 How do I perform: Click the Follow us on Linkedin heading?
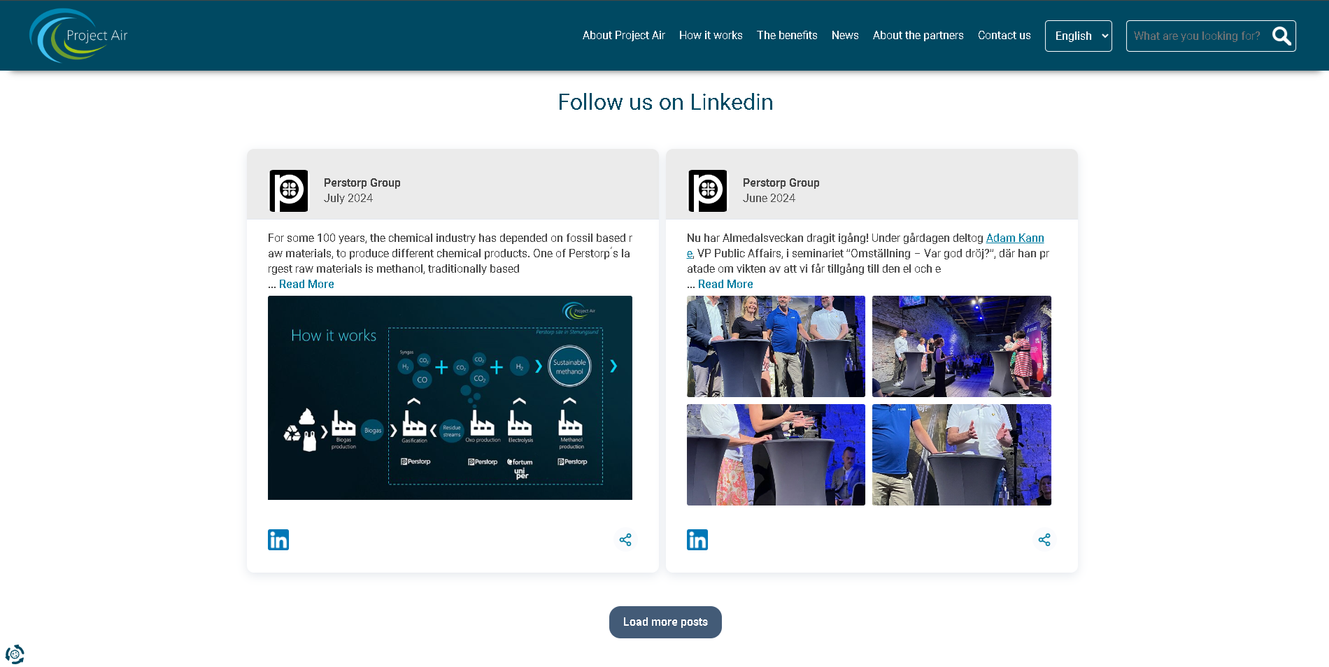point(665,102)
